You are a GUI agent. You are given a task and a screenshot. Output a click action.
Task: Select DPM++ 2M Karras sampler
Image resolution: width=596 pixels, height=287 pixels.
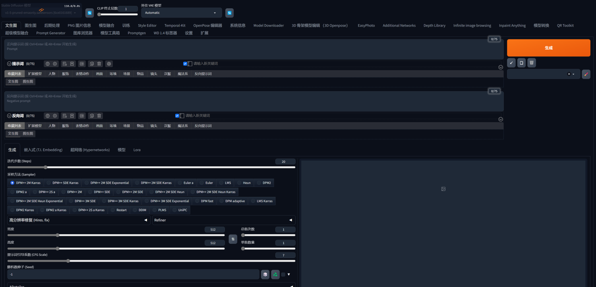(x=26, y=183)
